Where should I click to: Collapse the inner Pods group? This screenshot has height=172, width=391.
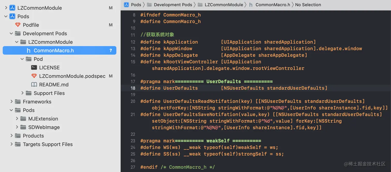[x=11, y=110]
